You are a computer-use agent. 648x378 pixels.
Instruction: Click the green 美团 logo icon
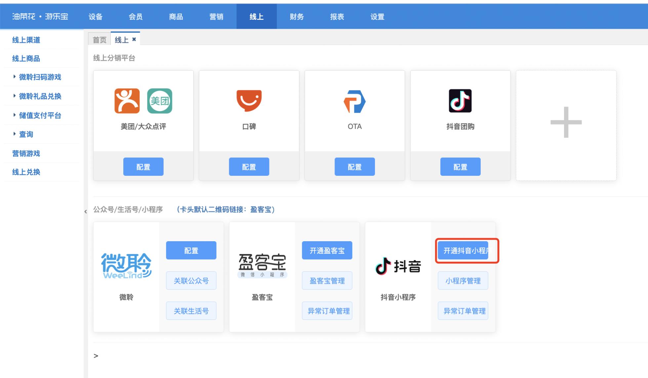click(160, 101)
